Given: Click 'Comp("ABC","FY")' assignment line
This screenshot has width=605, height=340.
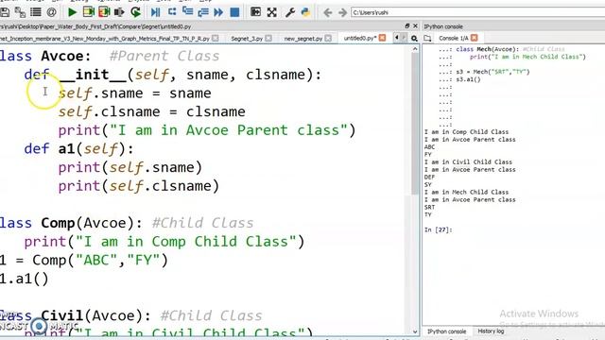Looking at the screenshot, I should pyautogui.click(x=84, y=261).
